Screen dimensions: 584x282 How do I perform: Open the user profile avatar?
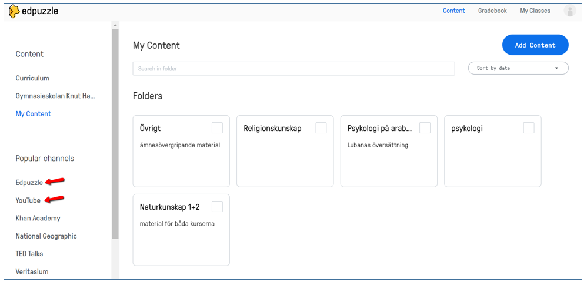569,11
